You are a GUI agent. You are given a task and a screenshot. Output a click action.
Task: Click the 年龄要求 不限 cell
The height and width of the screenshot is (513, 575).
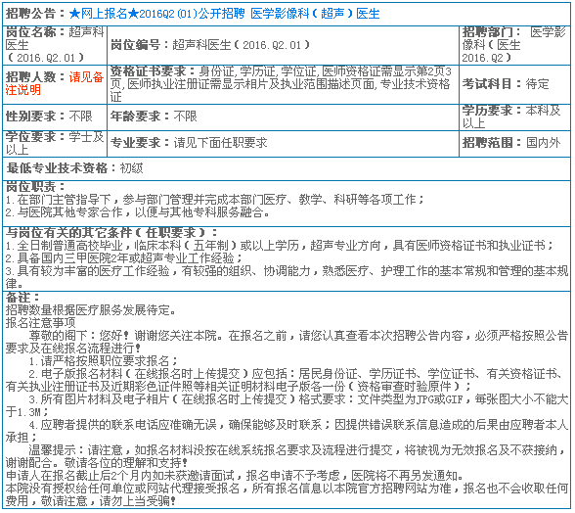pos(283,117)
